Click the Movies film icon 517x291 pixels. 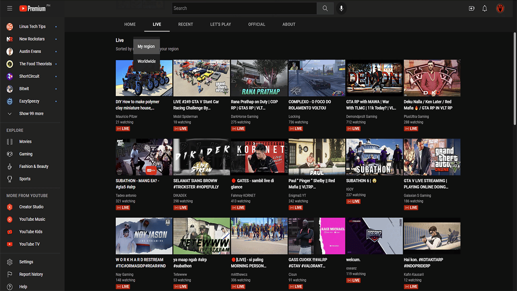click(10, 142)
